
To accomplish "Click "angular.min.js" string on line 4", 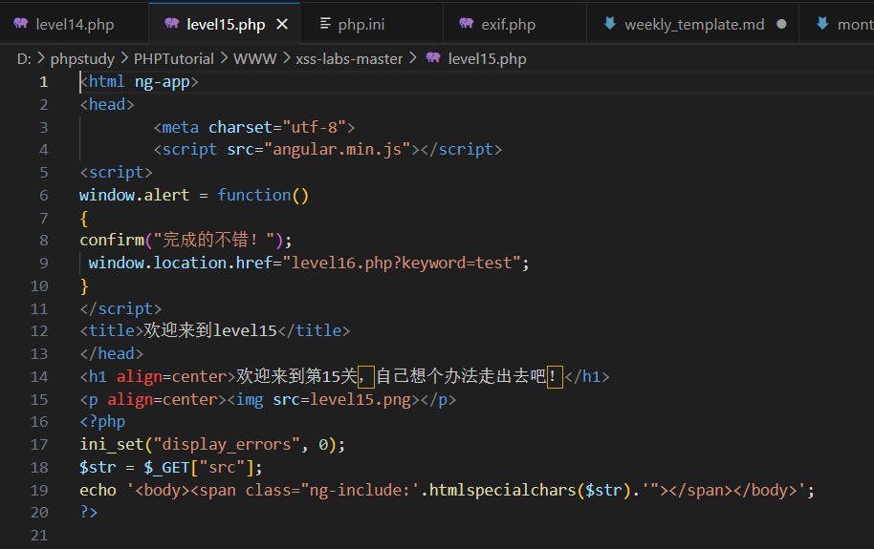I will coord(337,150).
